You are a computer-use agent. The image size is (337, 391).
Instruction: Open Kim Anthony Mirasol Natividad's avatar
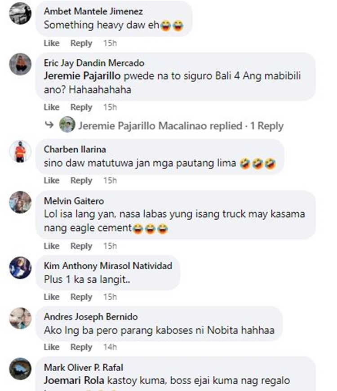[20, 267]
